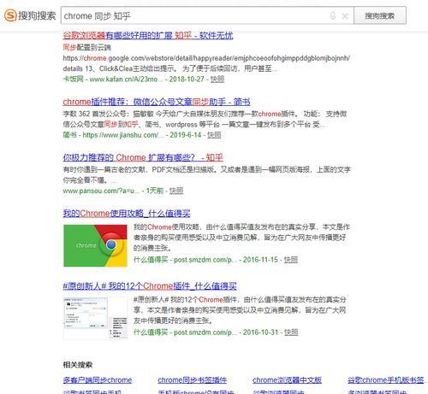This screenshot has width=428, height=394.
Task: Click the 搜狗搜索 search button
Action: click(x=380, y=15)
